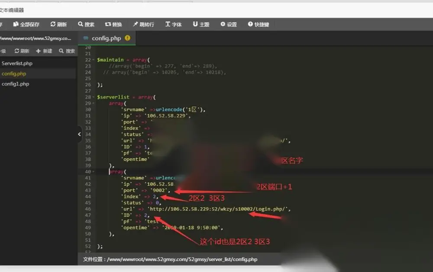Click line number 26 in the gutter
The image size is (433, 272).
pos(88,85)
